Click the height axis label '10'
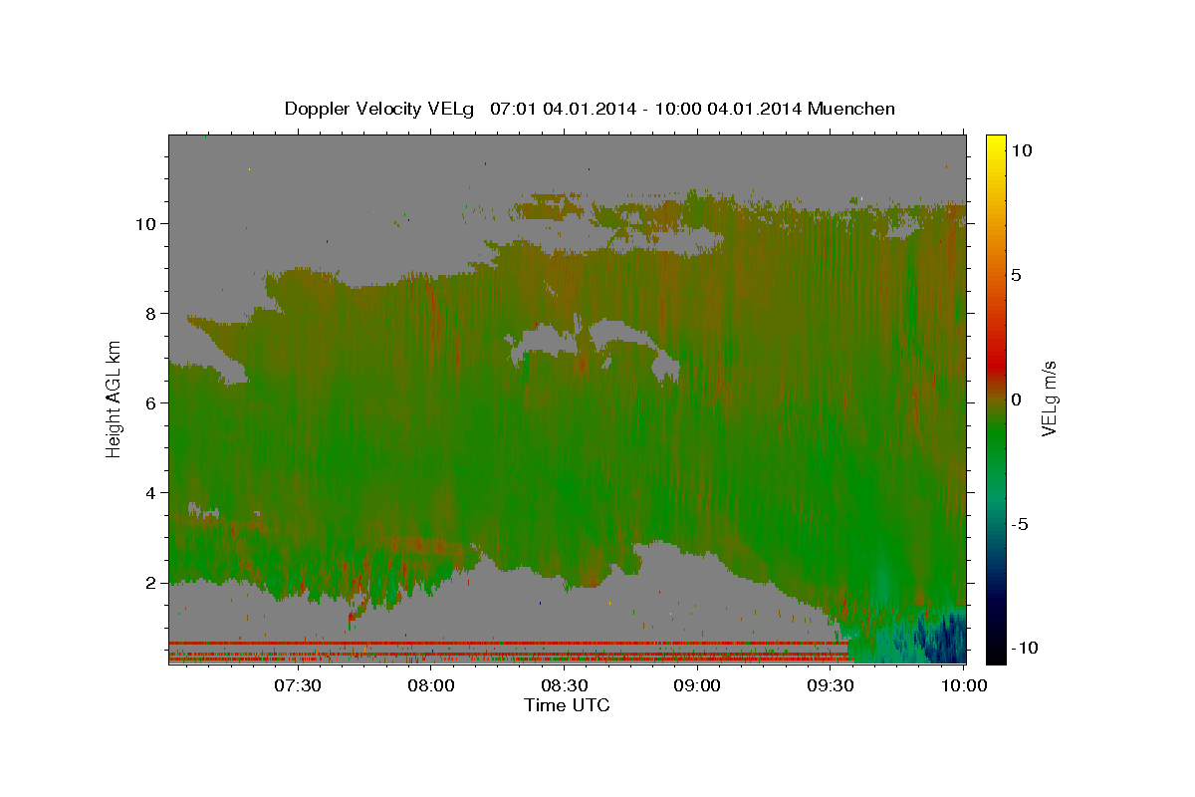 [x=145, y=223]
